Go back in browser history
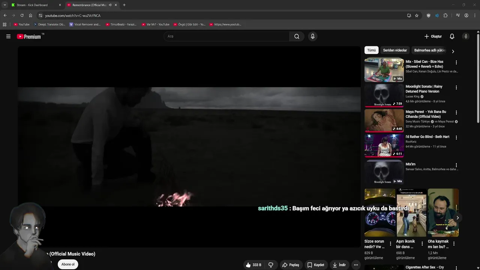This screenshot has height=270, width=480. 5,15
